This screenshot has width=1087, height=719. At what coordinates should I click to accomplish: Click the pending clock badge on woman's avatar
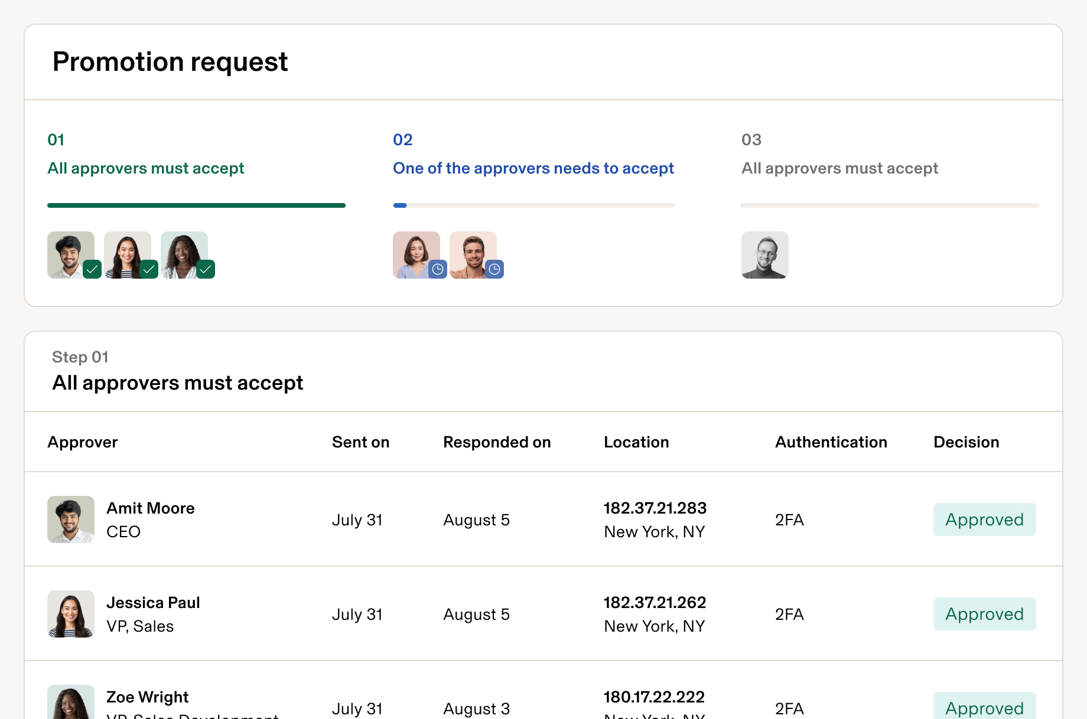(438, 269)
